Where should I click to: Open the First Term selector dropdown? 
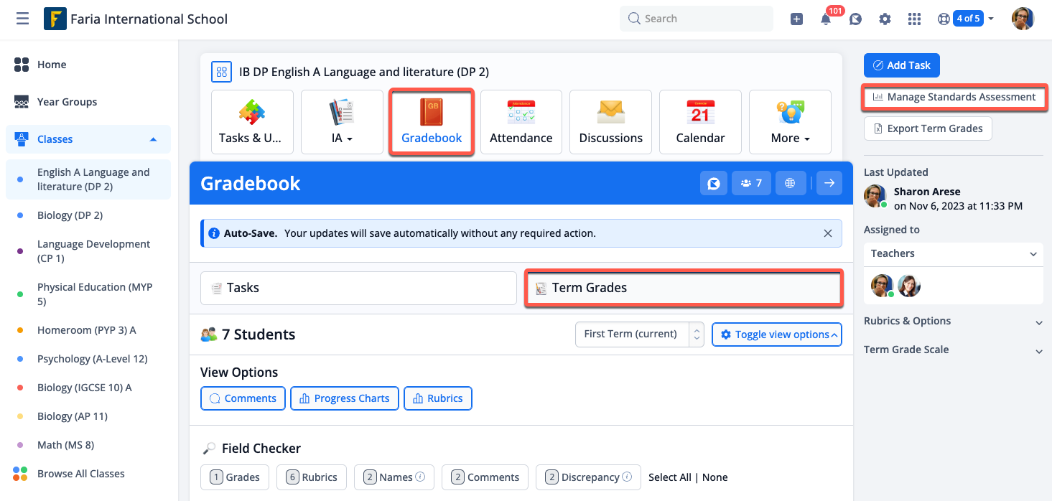tap(639, 334)
